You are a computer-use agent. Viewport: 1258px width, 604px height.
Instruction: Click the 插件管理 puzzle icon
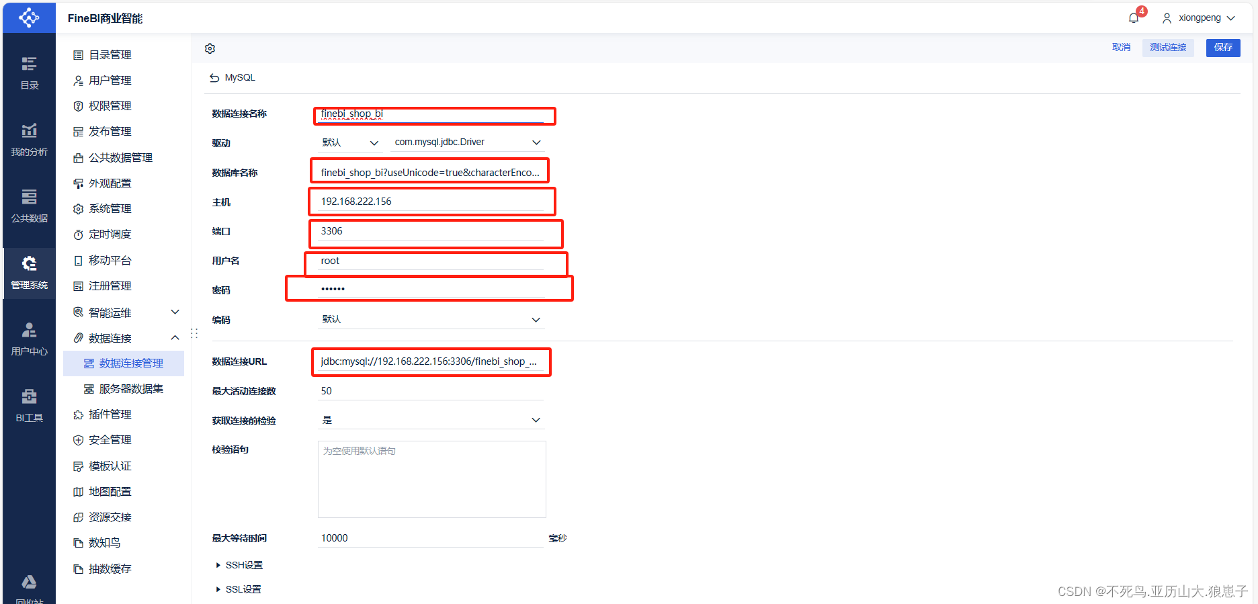(78, 415)
